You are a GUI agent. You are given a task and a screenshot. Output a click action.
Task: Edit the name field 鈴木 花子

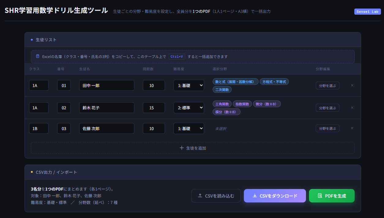click(106, 108)
